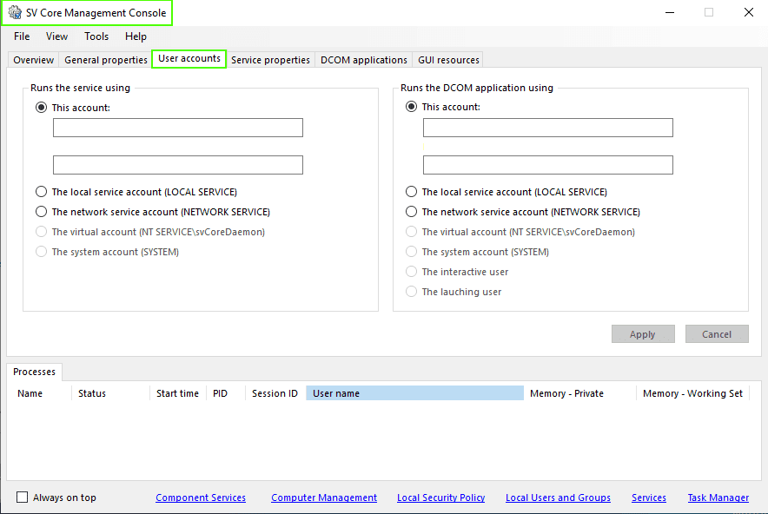This screenshot has width=768, height=514.
Task: Switch to the Service properties tab
Action: (270, 60)
